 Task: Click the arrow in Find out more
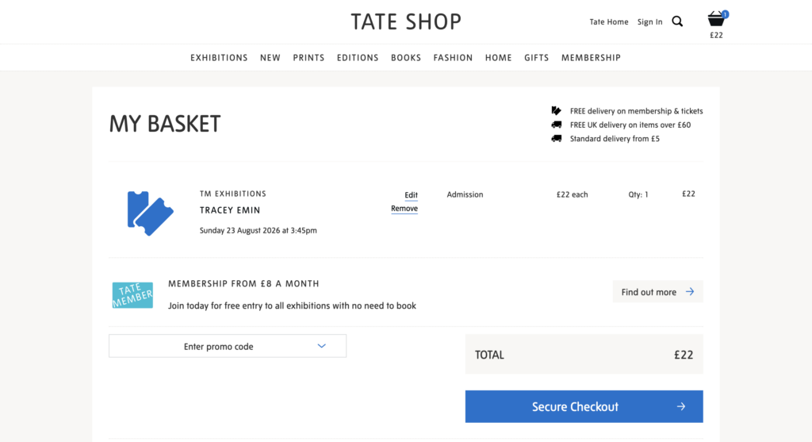click(x=690, y=292)
